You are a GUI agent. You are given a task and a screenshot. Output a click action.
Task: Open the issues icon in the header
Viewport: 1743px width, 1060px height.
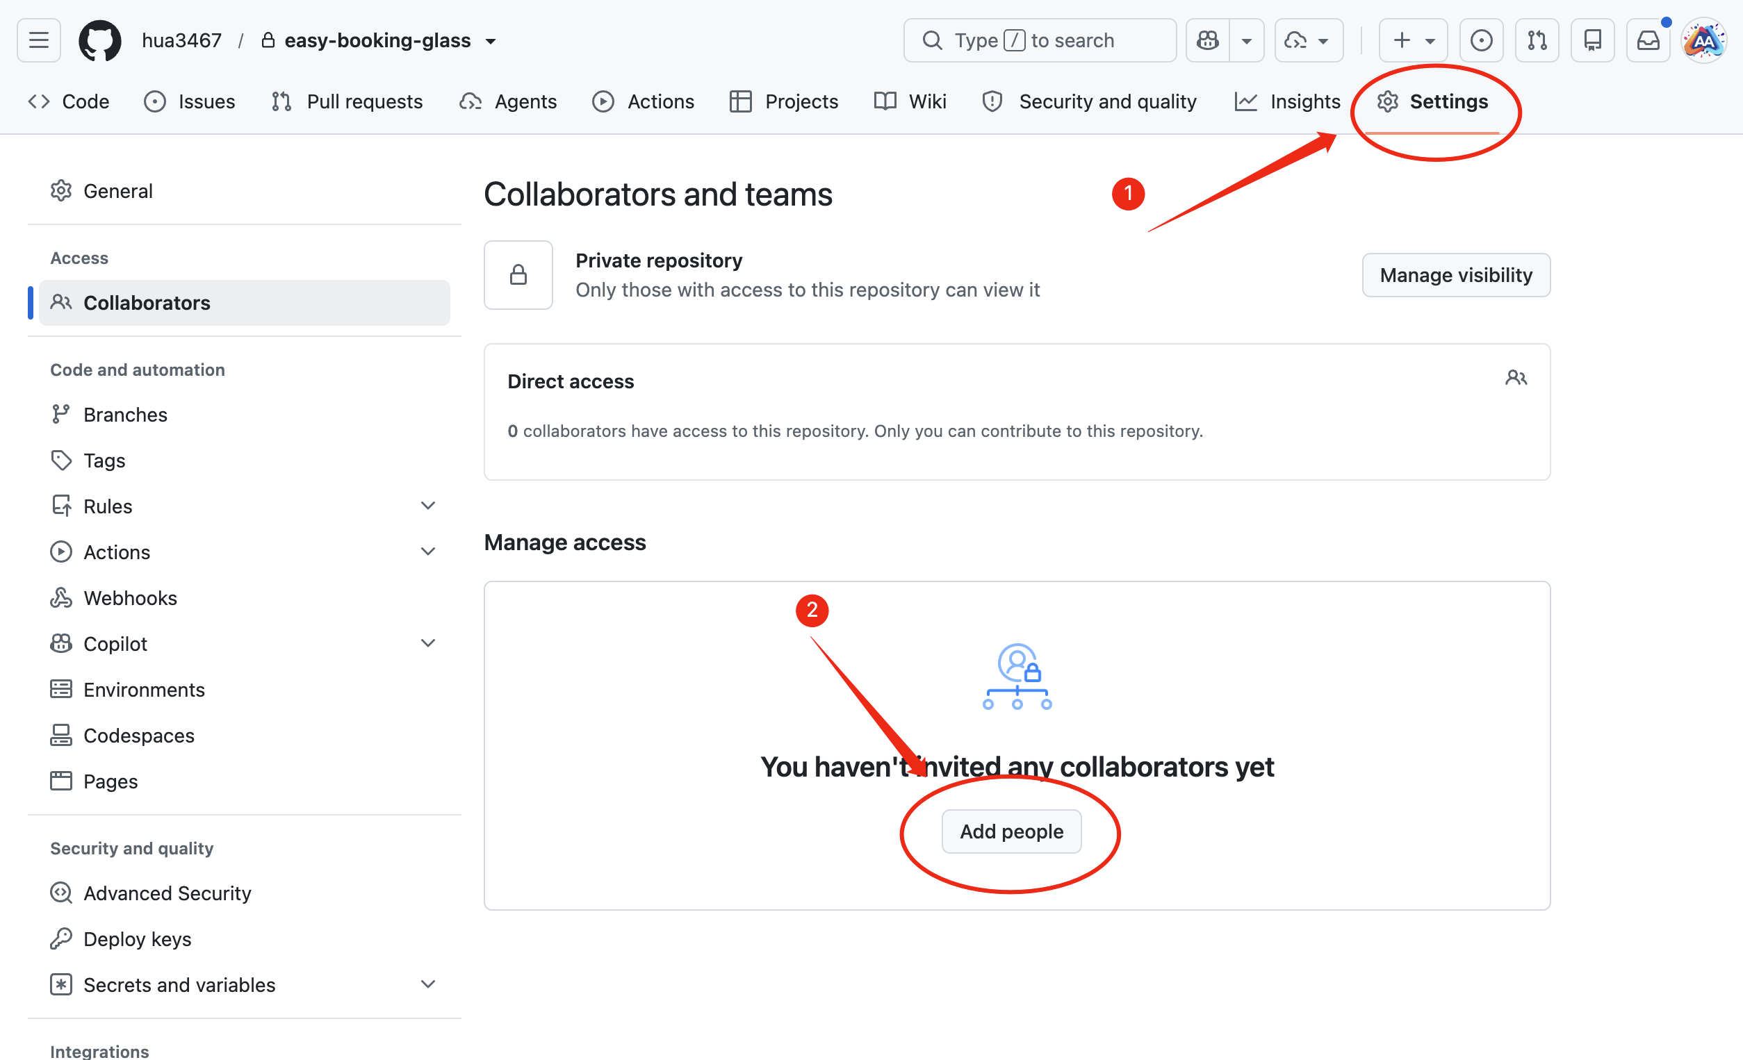tap(1481, 40)
